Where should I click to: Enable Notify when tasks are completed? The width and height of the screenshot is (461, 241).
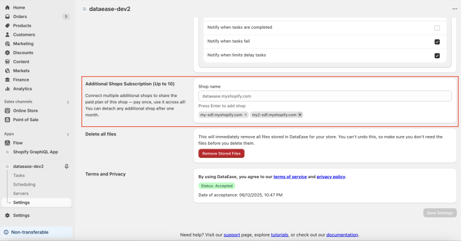tap(437, 28)
